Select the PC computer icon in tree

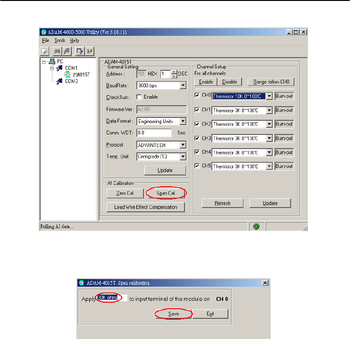pos(52,61)
